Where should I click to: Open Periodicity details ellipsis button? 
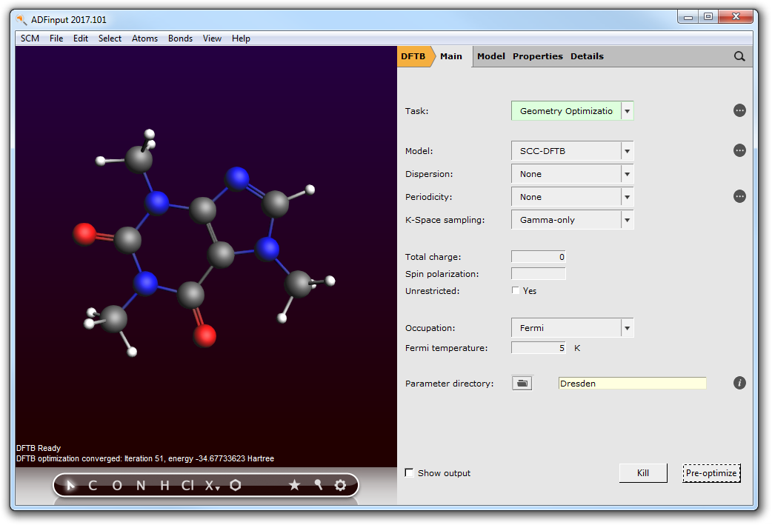click(x=739, y=196)
